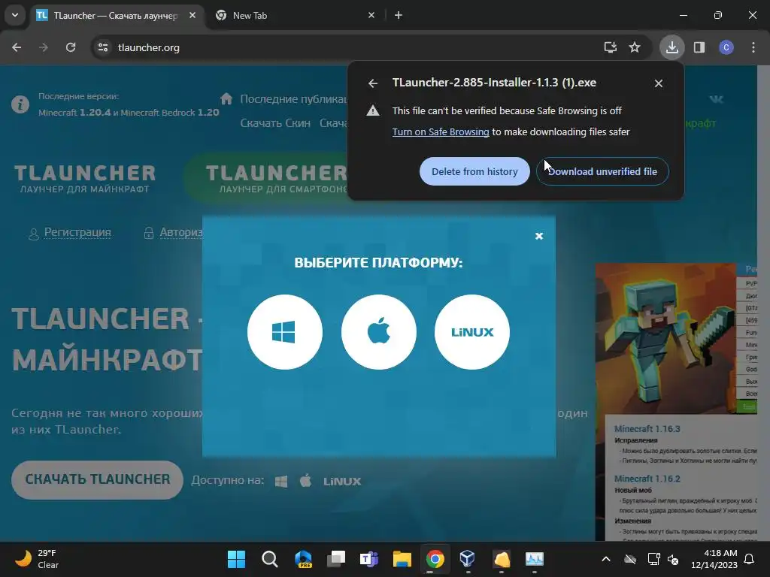Screen dimensions: 770x577
Task: Click the Minecraft character screenshot image
Action: (665, 339)
